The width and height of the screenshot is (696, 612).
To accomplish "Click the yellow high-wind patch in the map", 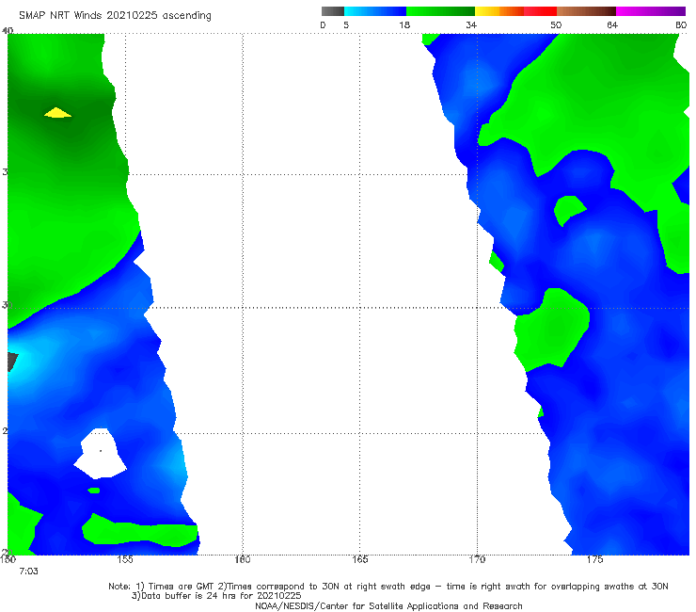I will (x=57, y=113).
